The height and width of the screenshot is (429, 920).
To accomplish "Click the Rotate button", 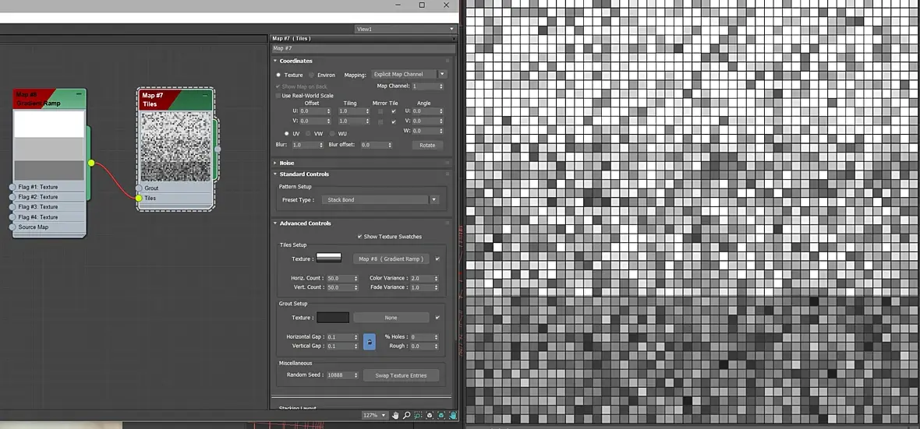I will pos(427,146).
